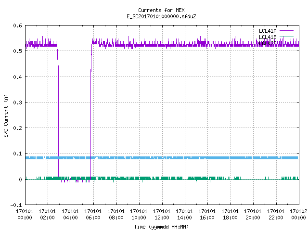Click the chart title "Currents for MEX"
Viewport: 308px width, 231px height.
click(x=161, y=10)
